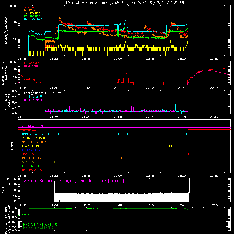
Task: Click the tall magenta Collimator 9 modulation spike
Action: [139, 104]
